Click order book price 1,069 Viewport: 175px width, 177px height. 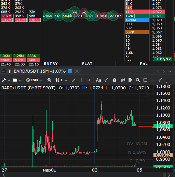click(157, 24)
